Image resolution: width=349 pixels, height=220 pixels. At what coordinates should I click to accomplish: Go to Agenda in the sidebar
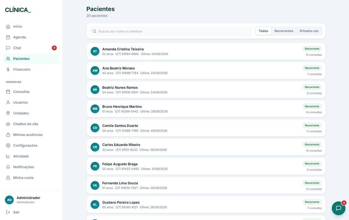31,37
